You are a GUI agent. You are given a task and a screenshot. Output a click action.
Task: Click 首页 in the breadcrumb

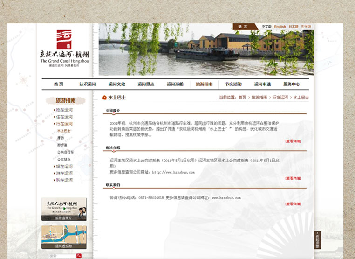(x=242, y=98)
